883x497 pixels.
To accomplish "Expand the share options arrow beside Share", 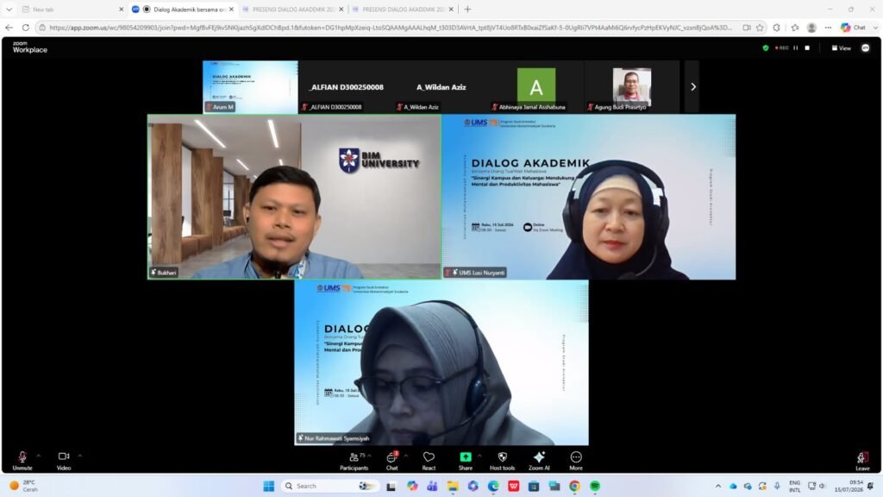I will (x=479, y=456).
